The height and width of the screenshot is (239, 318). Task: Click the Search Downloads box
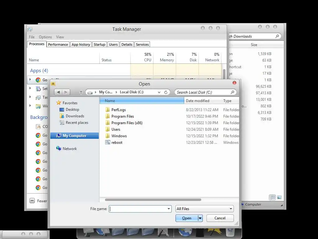(x=255, y=36)
